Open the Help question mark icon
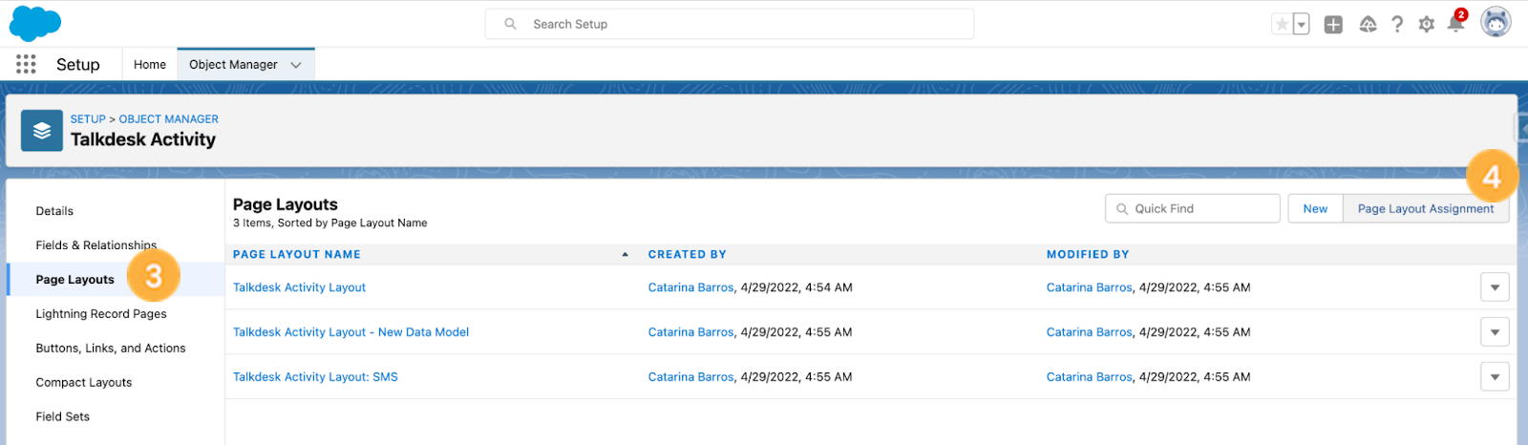The height and width of the screenshot is (445, 1528). 1397,24
